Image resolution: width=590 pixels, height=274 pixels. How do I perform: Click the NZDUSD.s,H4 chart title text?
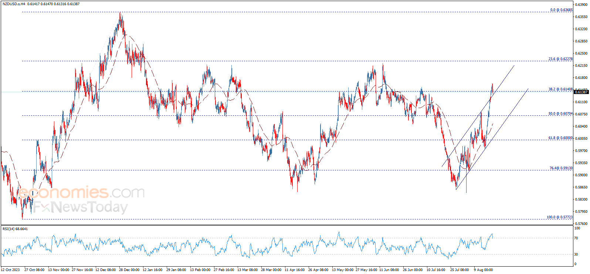coord(13,4)
